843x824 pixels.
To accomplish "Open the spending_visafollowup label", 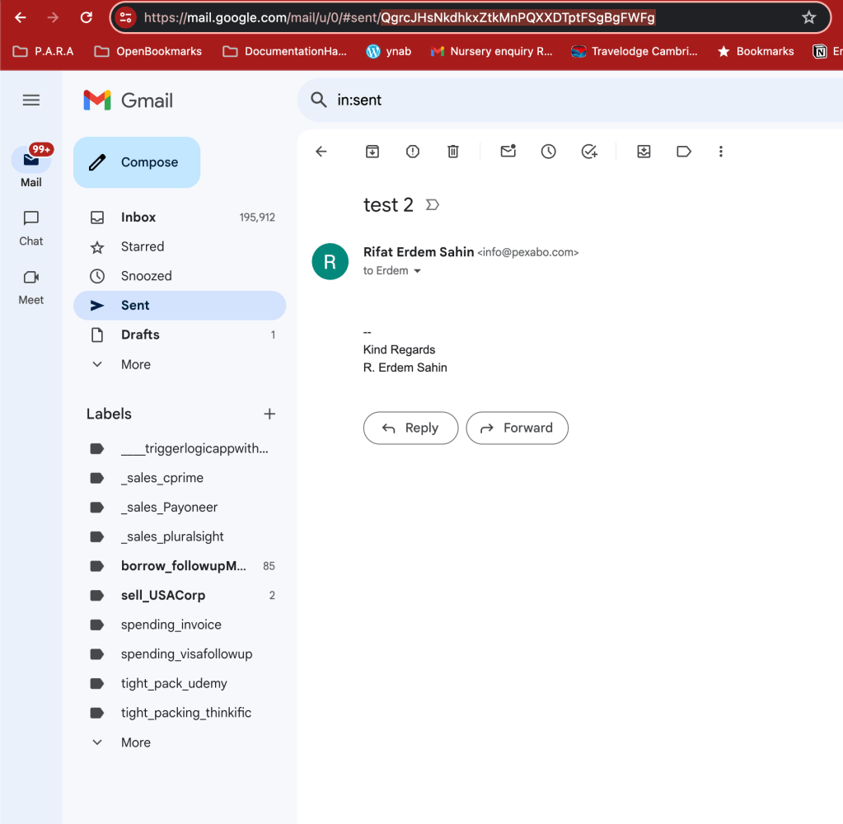I will [x=180, y=654].
